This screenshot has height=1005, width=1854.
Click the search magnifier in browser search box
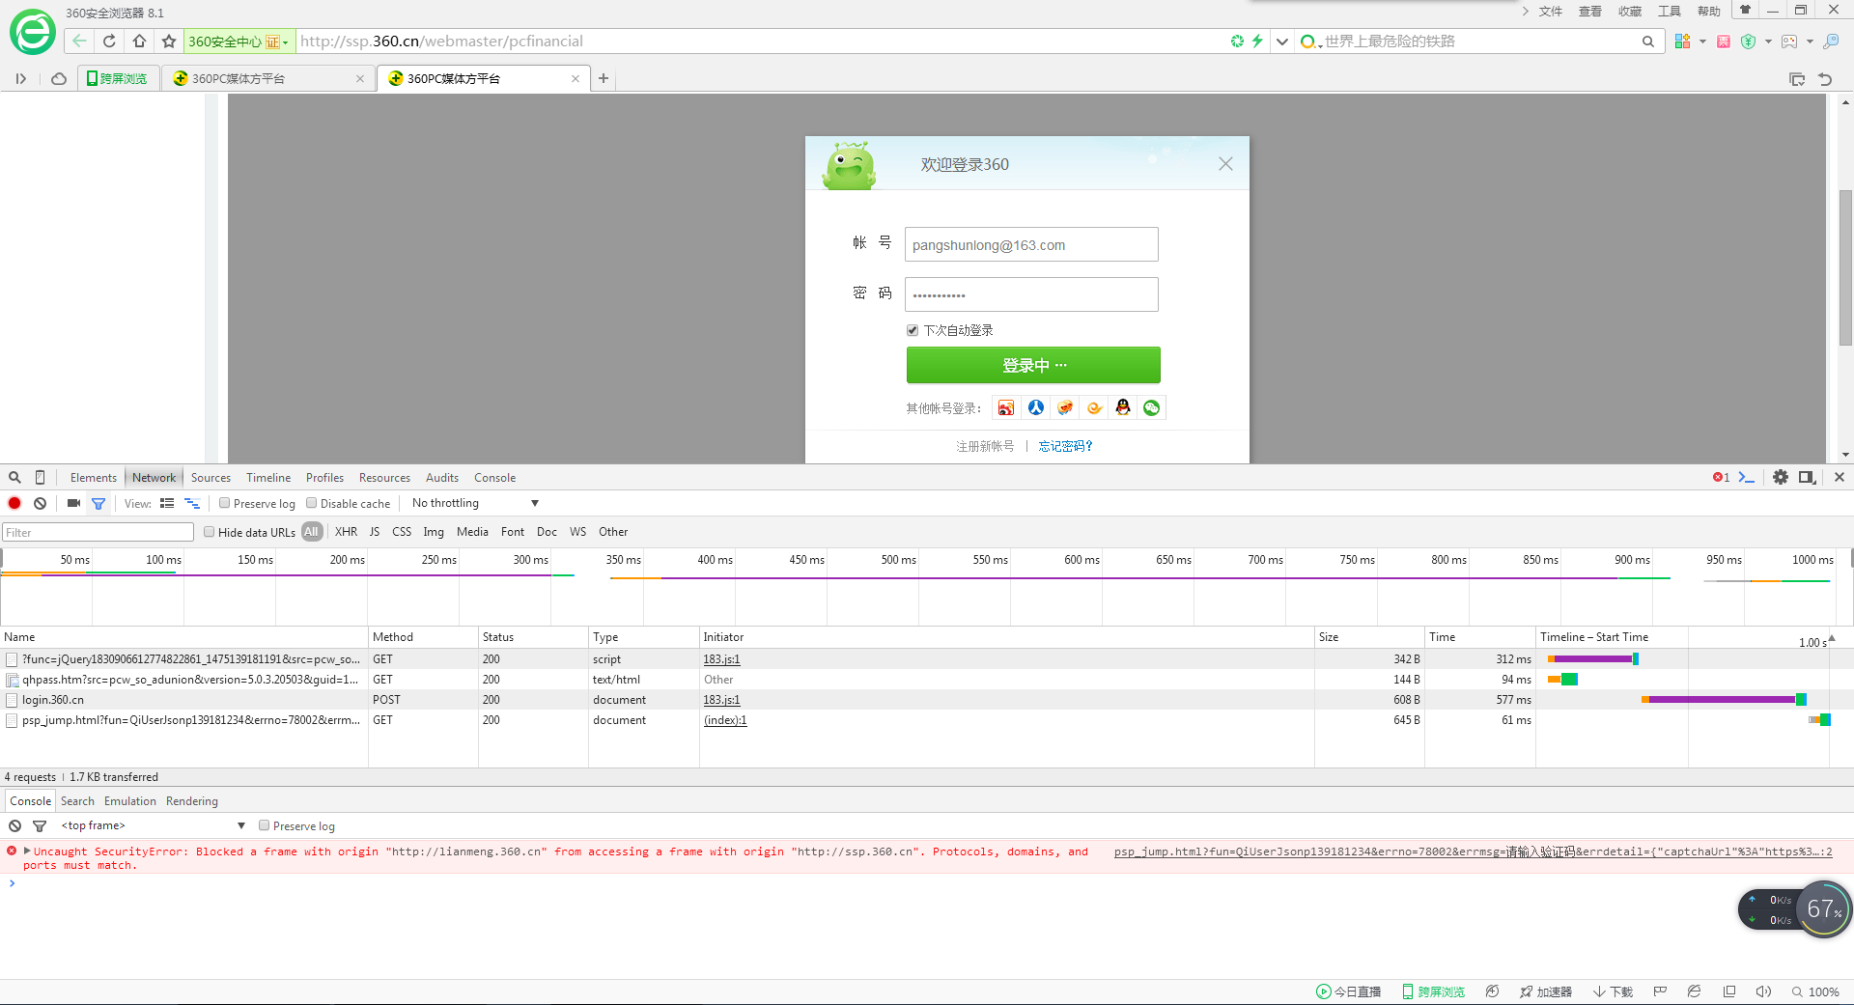pos(1648,42)
